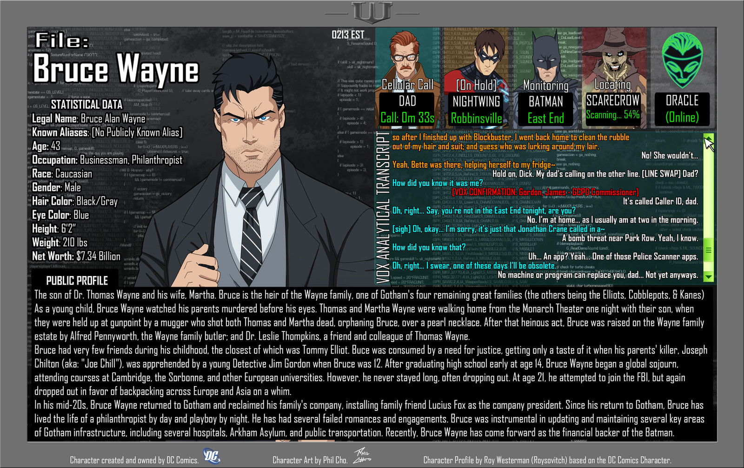This screenshot has height=468, width=744.
Task: Click line 'No machine or program can replace you'
Action: 598,275
